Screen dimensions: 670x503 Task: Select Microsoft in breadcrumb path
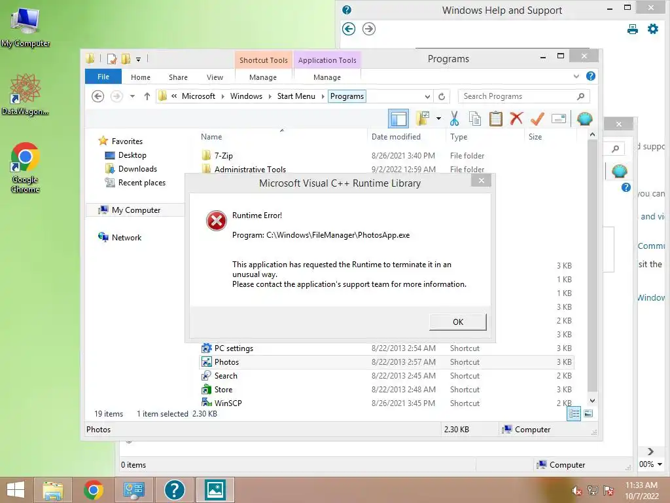tap(198, 96)
